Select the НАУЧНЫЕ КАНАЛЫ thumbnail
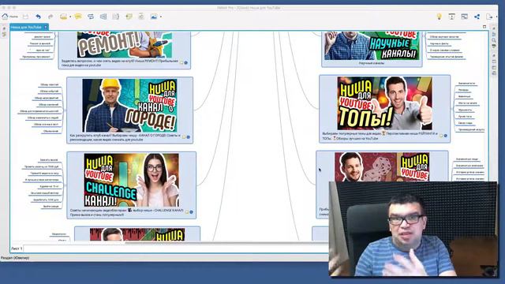 coord(372,46)
